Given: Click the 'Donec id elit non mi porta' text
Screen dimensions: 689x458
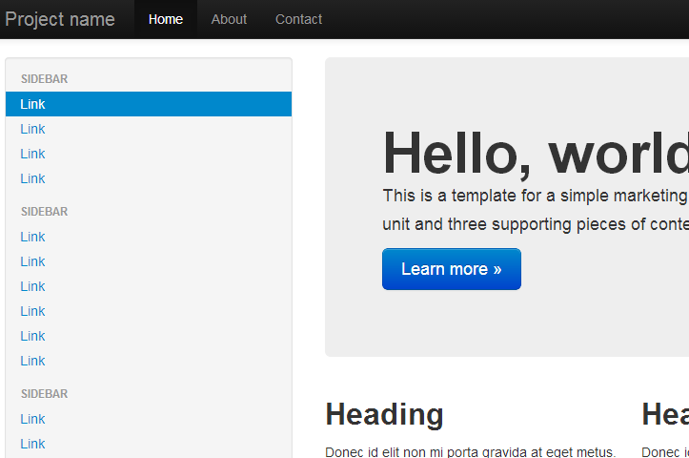Looking at the screenshot, I should [x=470, y=452].
